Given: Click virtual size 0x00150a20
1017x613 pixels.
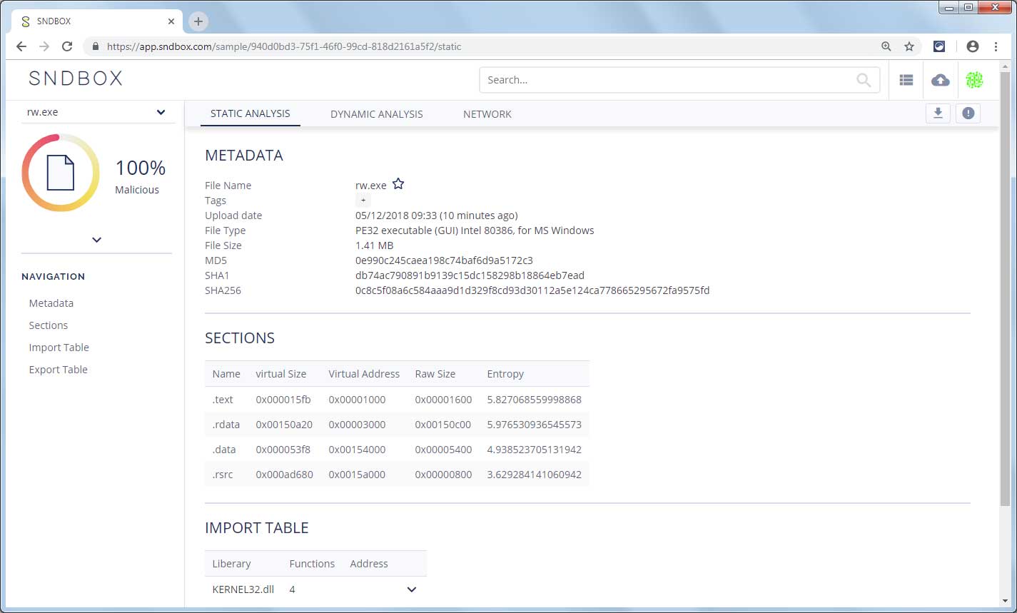Looking at the screenshot, I should point(285,425).
